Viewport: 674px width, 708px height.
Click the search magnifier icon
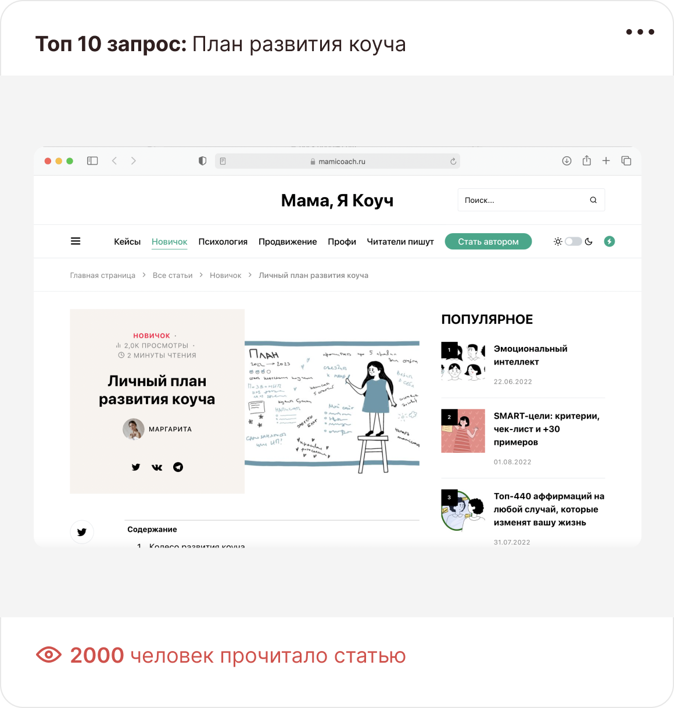tap(593, 200)
